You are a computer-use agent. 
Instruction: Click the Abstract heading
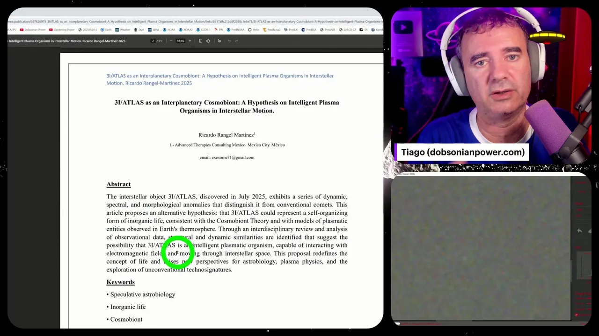[x=118, y=184]
